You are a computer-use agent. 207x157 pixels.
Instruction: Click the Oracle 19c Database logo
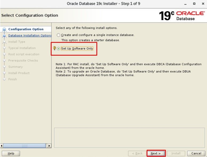click(182, 16)
